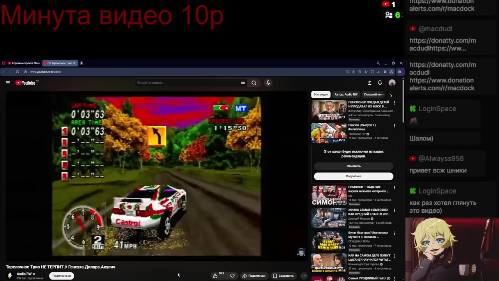Expand more filter chips with right chevron

click(391, 95)
